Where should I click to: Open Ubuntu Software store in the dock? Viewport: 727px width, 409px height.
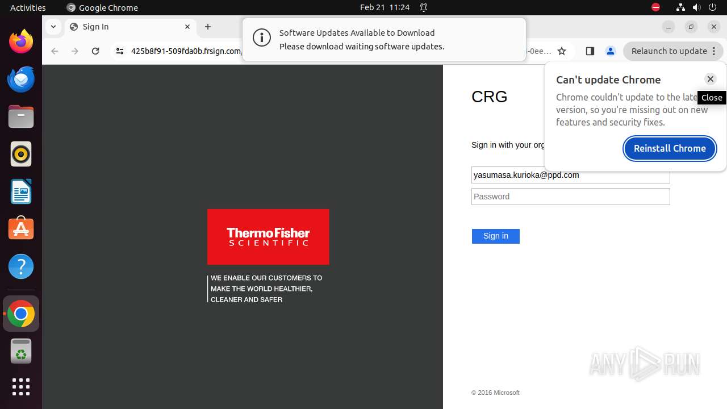[21, 229]
